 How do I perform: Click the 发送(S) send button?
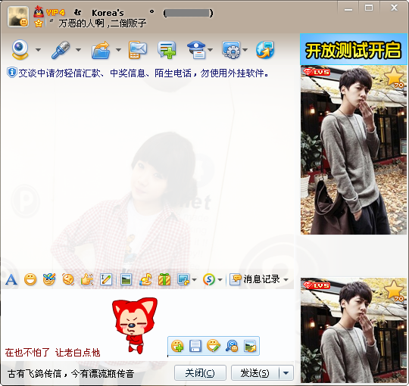[x=254, y=373]
